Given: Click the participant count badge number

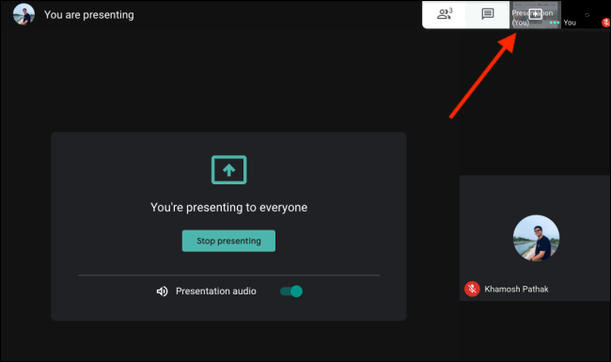Looking at the screenshot, I should pos(451,10).
